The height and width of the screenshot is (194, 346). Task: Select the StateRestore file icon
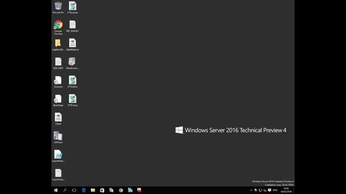pos(72,45)
